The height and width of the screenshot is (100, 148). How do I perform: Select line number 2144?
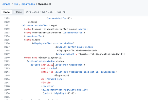point(7,72)
